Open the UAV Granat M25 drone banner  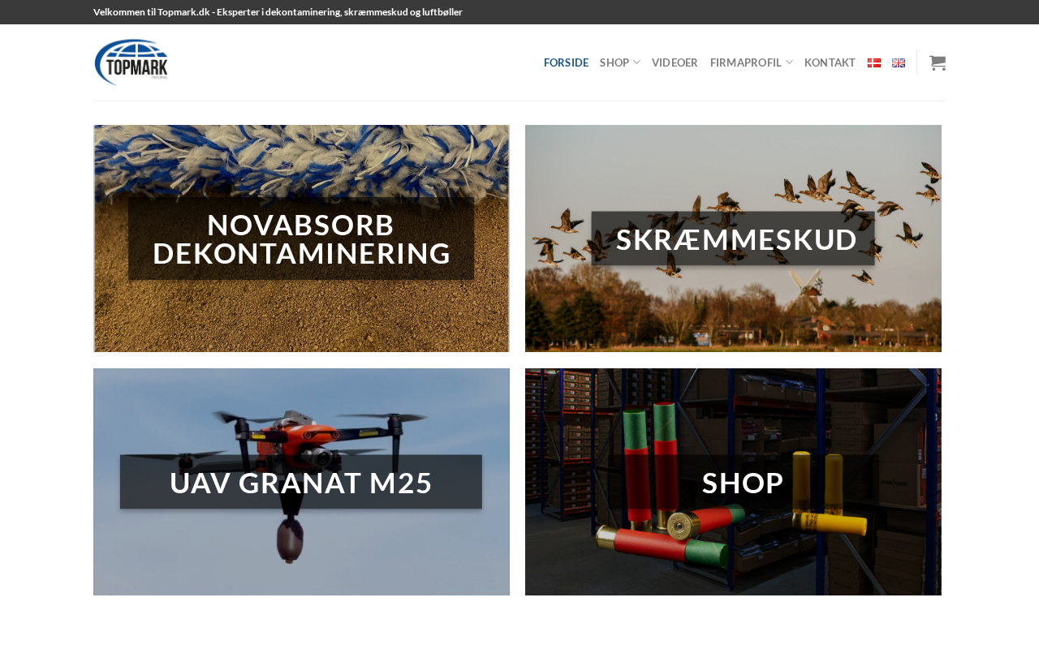(301, 482)
